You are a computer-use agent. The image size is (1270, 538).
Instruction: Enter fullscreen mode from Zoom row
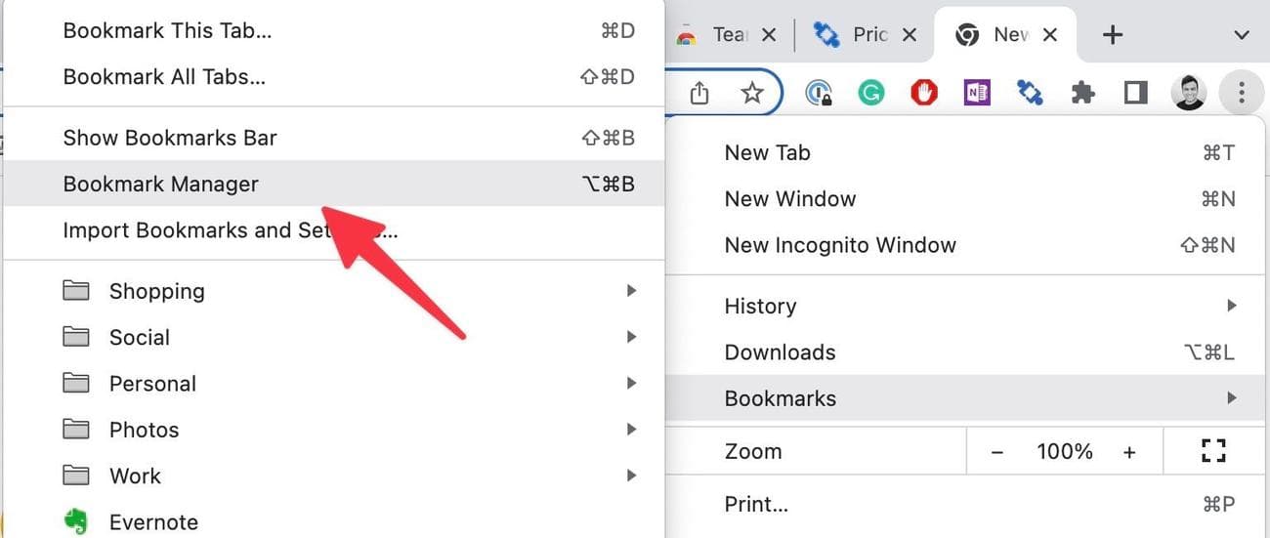click(x=1212, y=451)
